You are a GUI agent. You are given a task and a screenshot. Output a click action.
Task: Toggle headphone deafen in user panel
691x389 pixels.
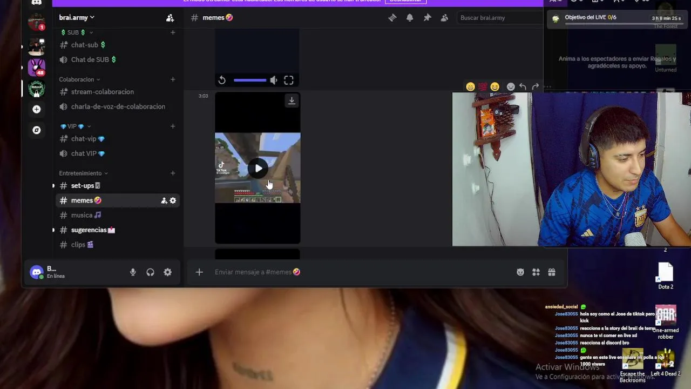tap(151, 272)
